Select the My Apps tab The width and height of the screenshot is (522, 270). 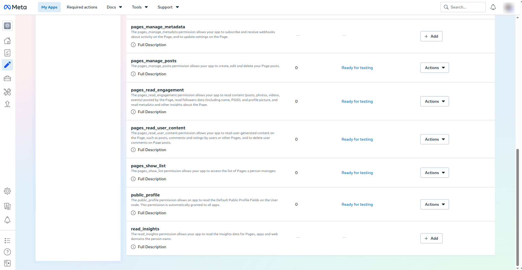[x=49, y=7]
